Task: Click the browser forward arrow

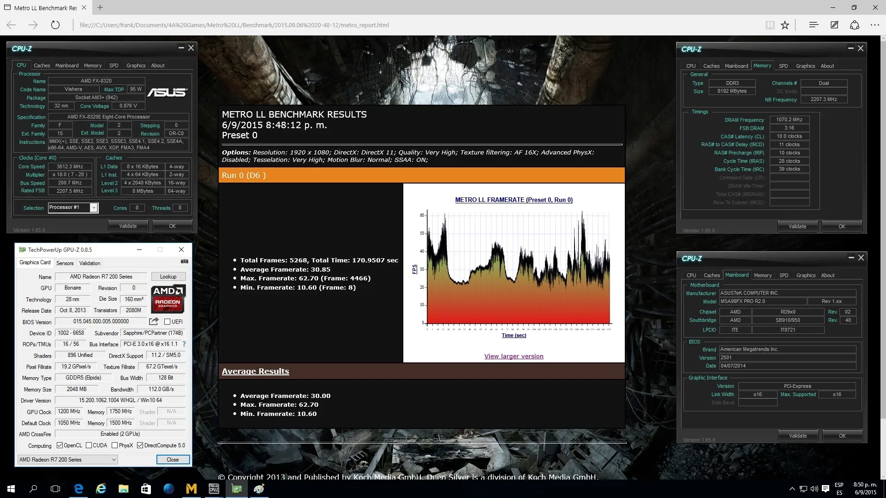Action: click(33, 25)
